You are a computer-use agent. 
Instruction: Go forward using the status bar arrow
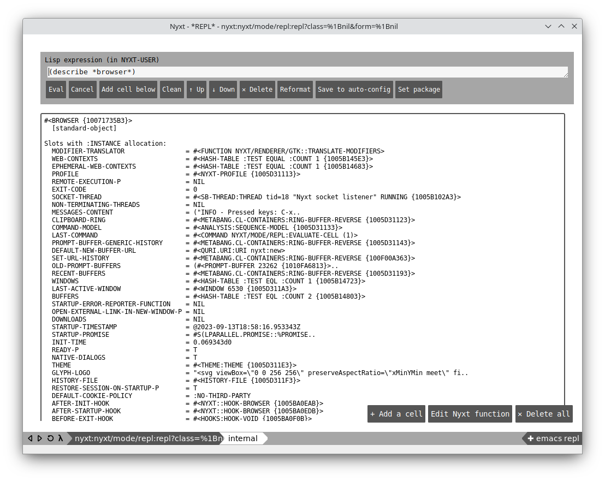point(40,438)
